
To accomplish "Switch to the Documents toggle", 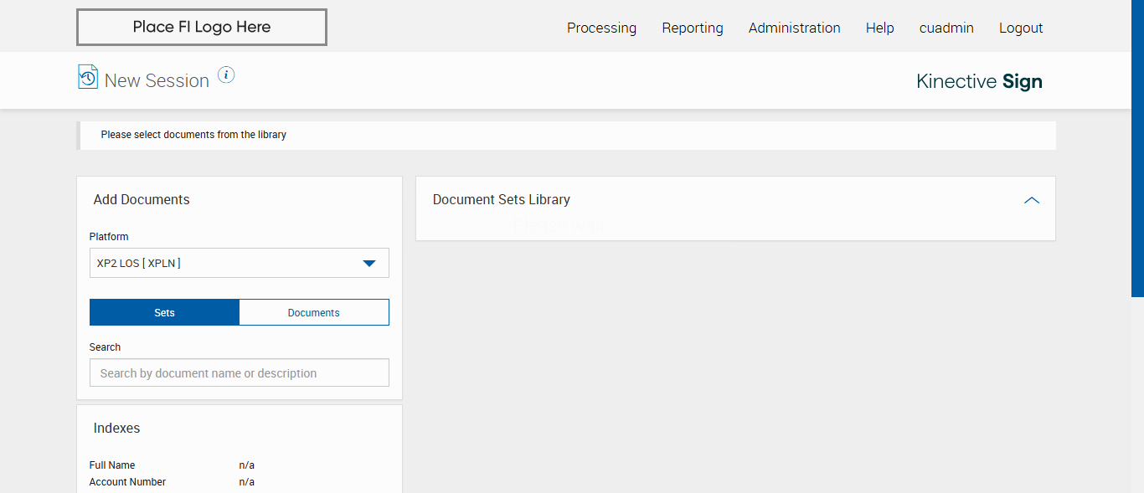I will [x=314, y=312].
